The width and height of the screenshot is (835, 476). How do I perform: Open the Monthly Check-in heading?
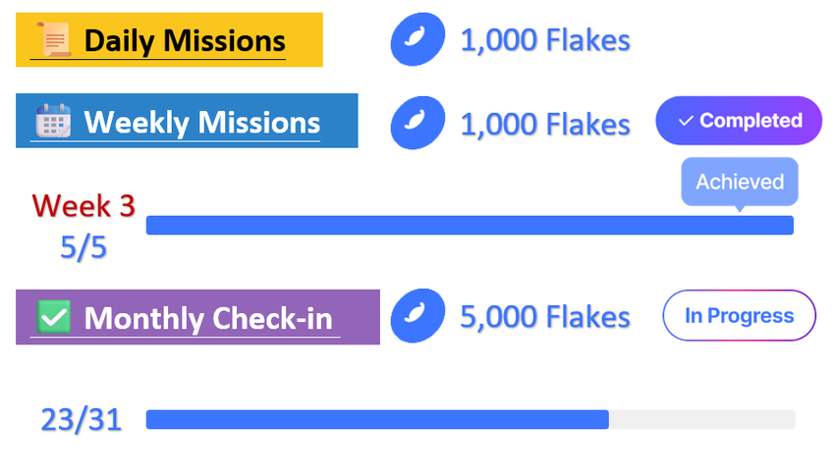[x=207, y=318]
